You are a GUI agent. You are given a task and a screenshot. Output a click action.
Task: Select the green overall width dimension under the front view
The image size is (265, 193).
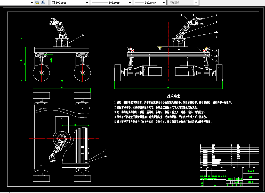[x=168, y=88]
